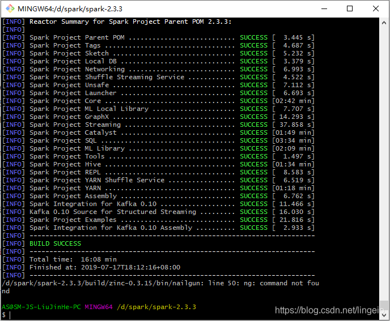390x321 pixels.
Task: Minimize the MINGW64 terminal window
Action: coord(324,8)
